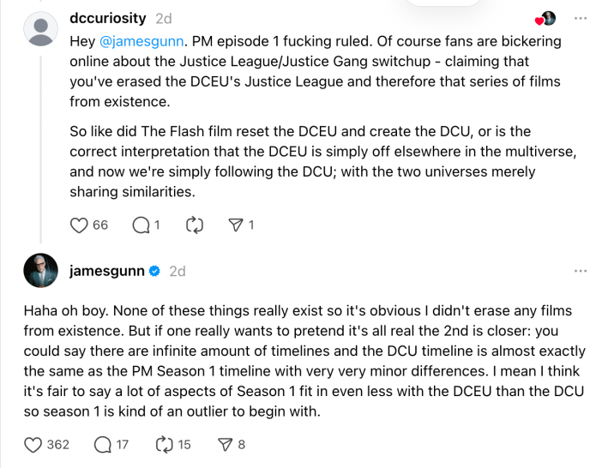Screen dimensions: 608x468
Task: Share dccuriosity's post via send icon
Action: tap(236, 225)
